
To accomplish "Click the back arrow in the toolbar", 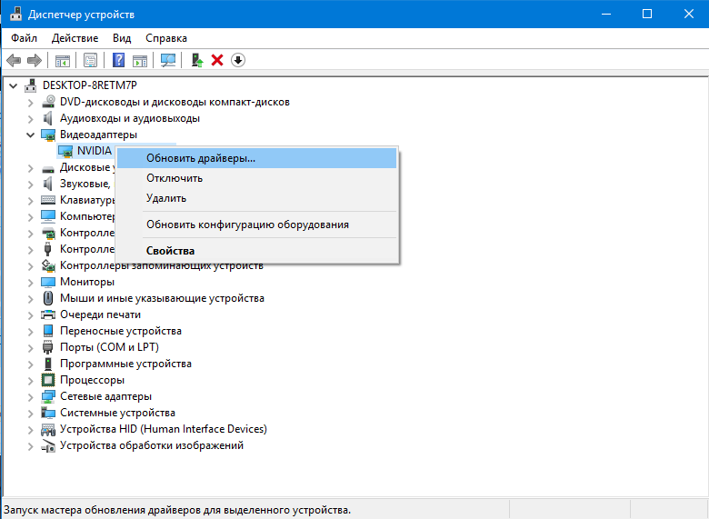I will pos(14,60).
